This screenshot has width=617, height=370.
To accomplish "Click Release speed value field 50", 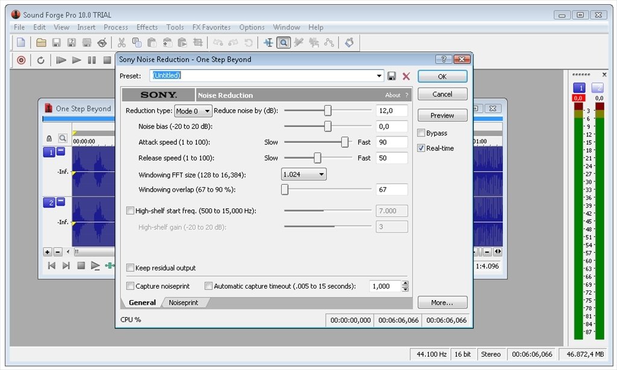I will point(391,158).
